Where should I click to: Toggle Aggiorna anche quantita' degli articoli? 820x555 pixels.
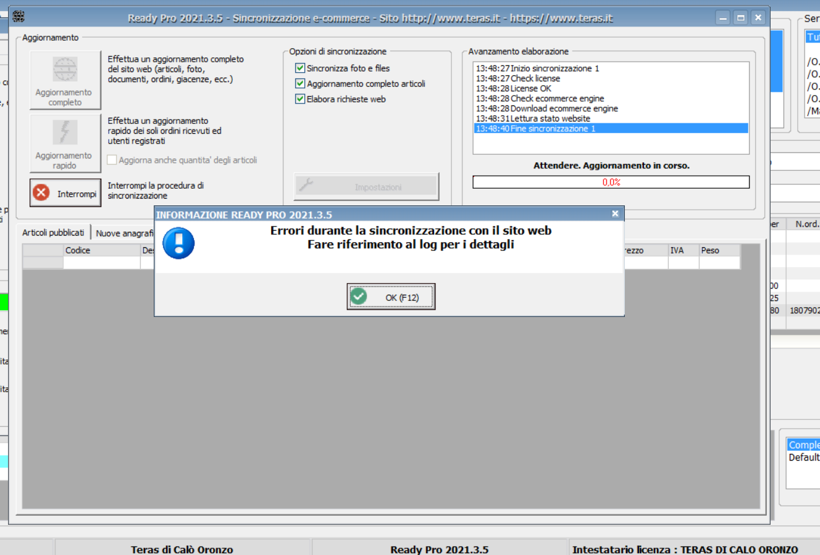click(112, 160)
